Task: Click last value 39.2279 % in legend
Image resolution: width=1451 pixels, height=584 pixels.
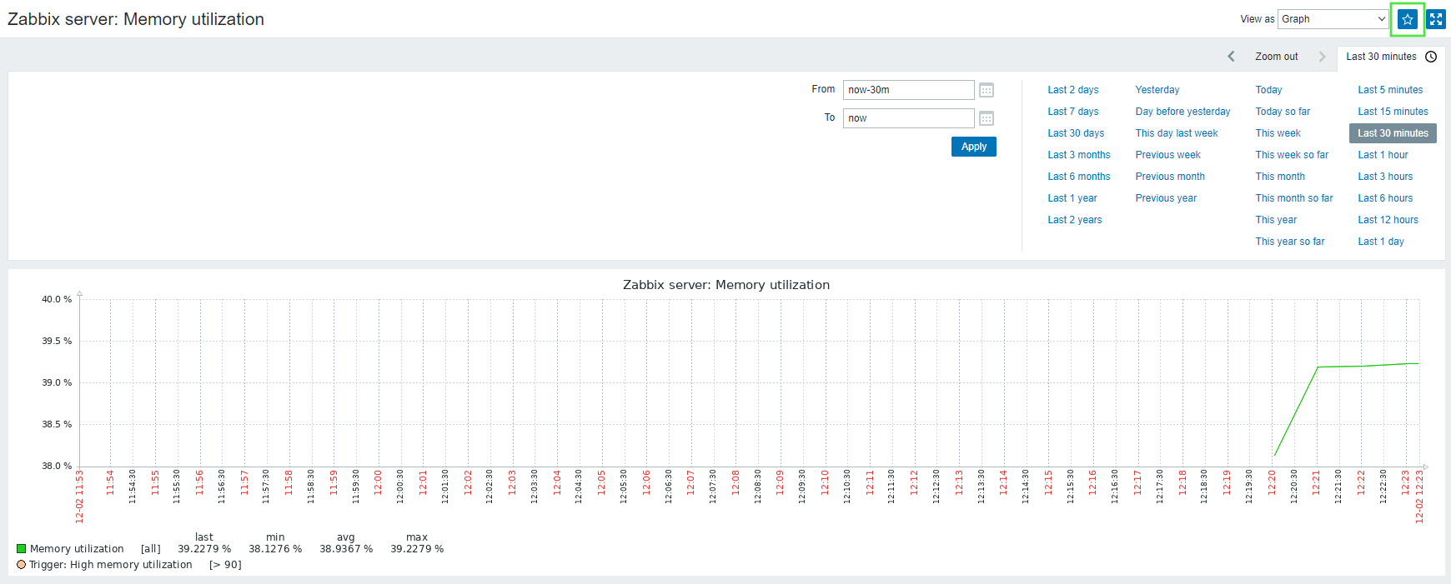Action: coord(204,549)
